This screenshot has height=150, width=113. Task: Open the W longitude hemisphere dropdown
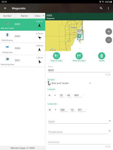pos(52,110)
